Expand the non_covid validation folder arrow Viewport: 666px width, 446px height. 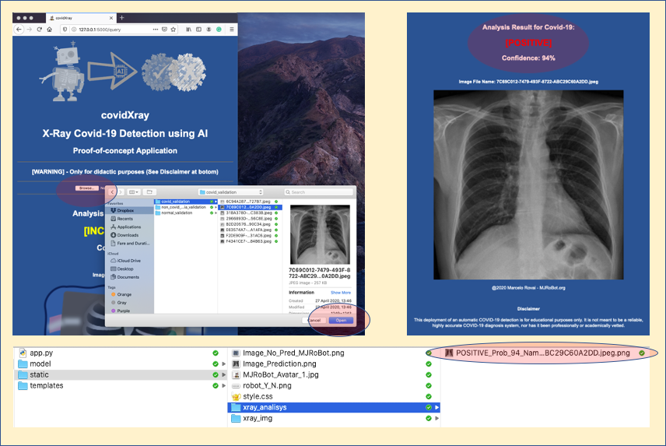(x=216, y=207)
